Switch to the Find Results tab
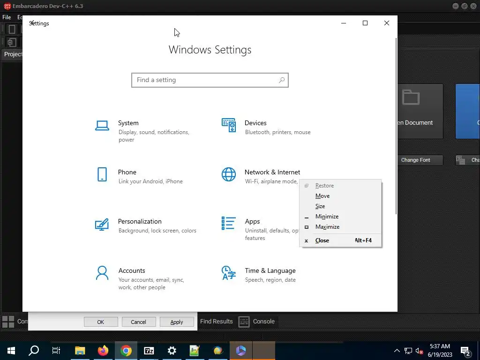Image resolution: width=480 pixels, height=360 pixels. click(217, 322)
